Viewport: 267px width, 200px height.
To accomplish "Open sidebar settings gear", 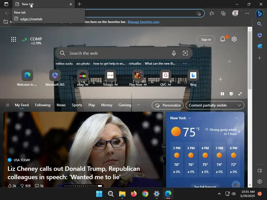I will [x=259, y=182].
